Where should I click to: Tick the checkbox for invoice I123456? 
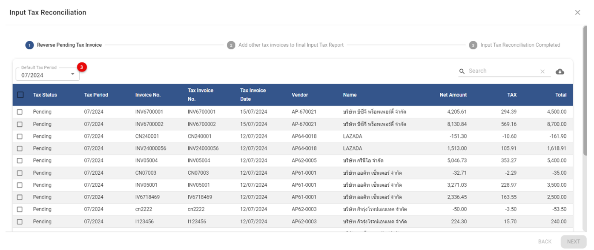pos(20,222)
